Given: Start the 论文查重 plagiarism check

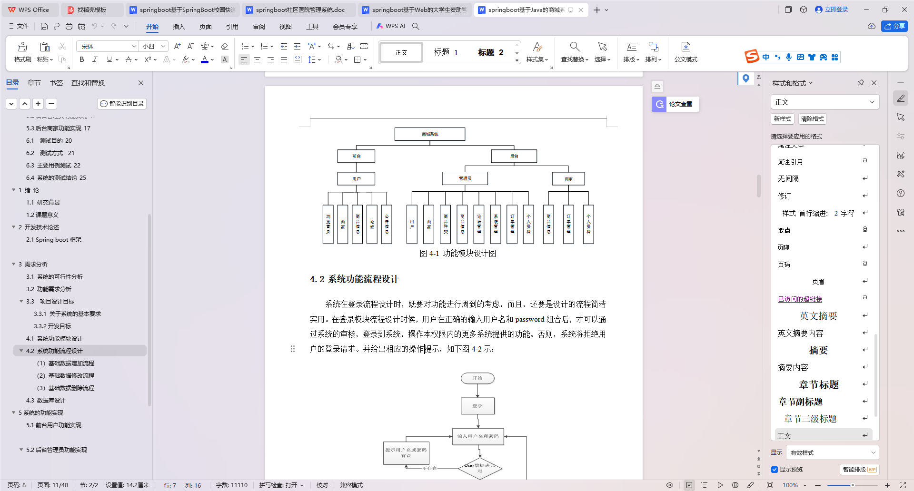Looking at the screenshot, I should [x=682, y=104].
